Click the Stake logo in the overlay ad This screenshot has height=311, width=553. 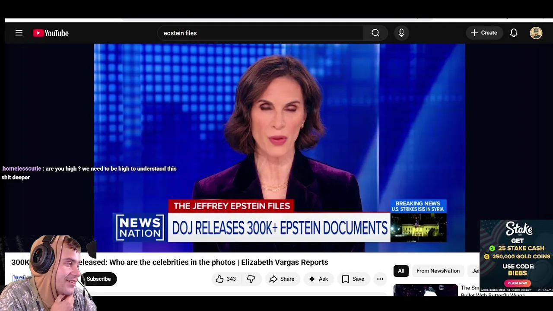tap(519, 229)
